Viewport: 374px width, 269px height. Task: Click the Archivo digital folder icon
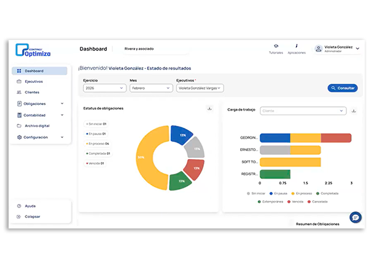coord(19,126)
